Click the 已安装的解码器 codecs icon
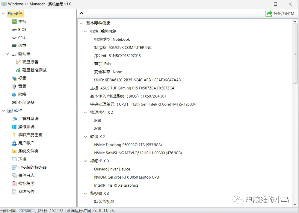 point(14,167)
